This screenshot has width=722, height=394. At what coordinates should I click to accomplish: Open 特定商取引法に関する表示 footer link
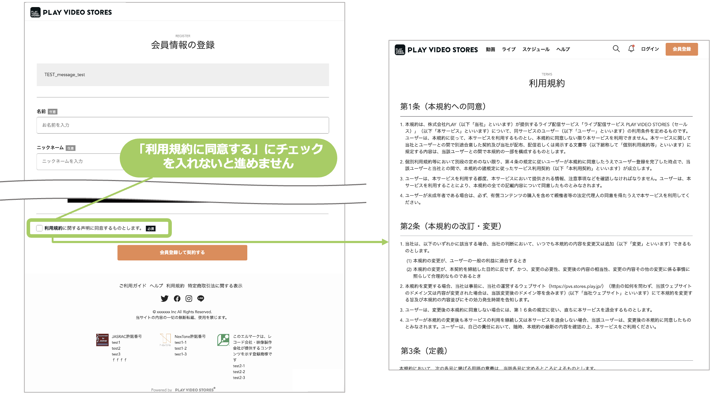click(x=215, y=286)
